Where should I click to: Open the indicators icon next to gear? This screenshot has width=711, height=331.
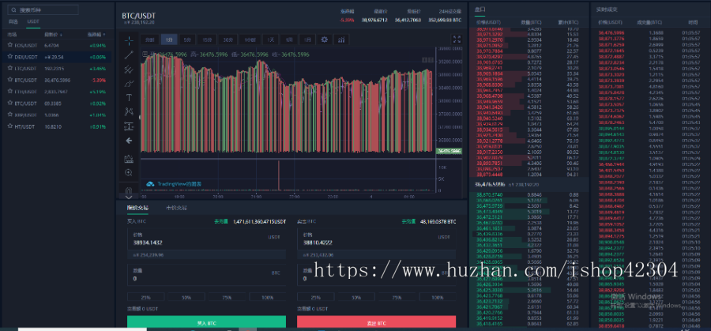(x=341, y=39)
